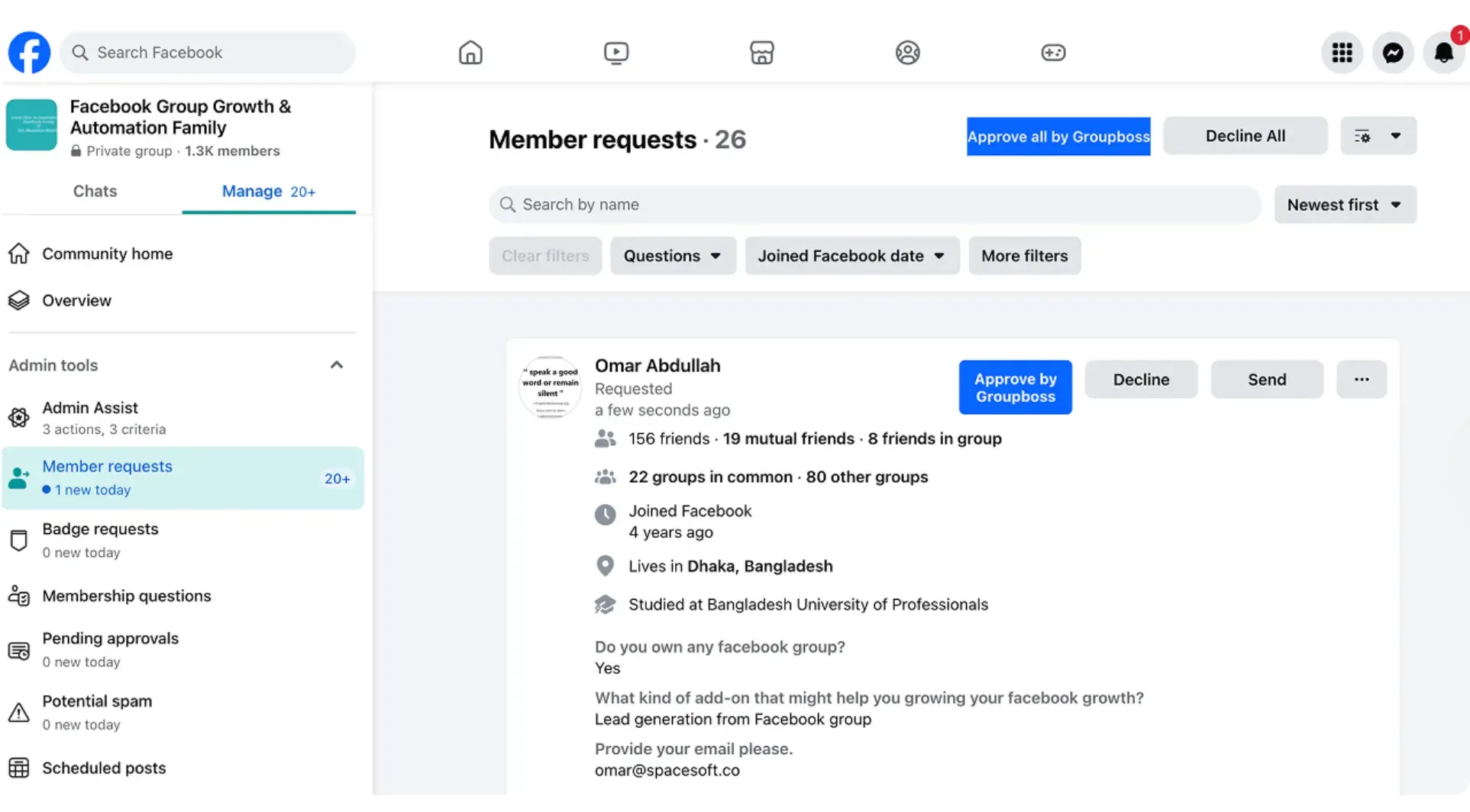Click the omar@spacesoft.co email text
1470x812 pixels.
tap(667, 770)
